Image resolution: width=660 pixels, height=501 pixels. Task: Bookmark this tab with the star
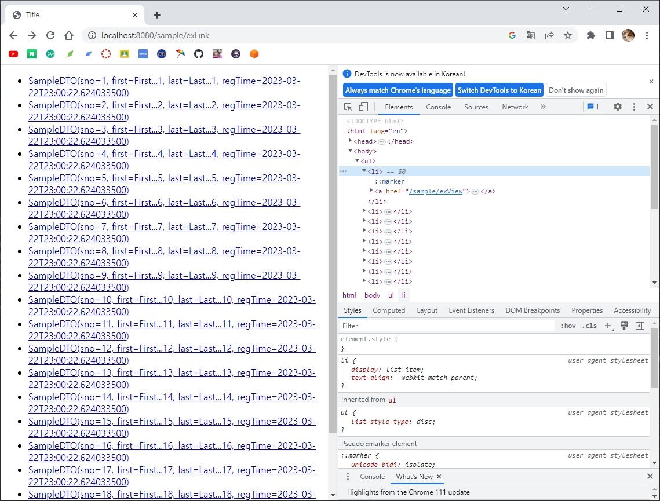pyautogui.click(x=568, y=35)
